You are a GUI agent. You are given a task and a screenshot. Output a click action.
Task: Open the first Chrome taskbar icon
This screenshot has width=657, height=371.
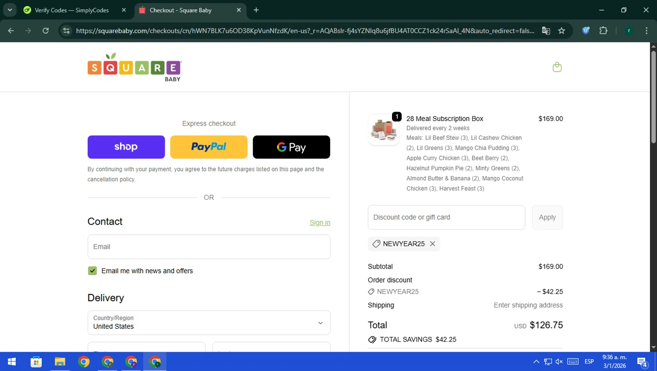[84, 362]
